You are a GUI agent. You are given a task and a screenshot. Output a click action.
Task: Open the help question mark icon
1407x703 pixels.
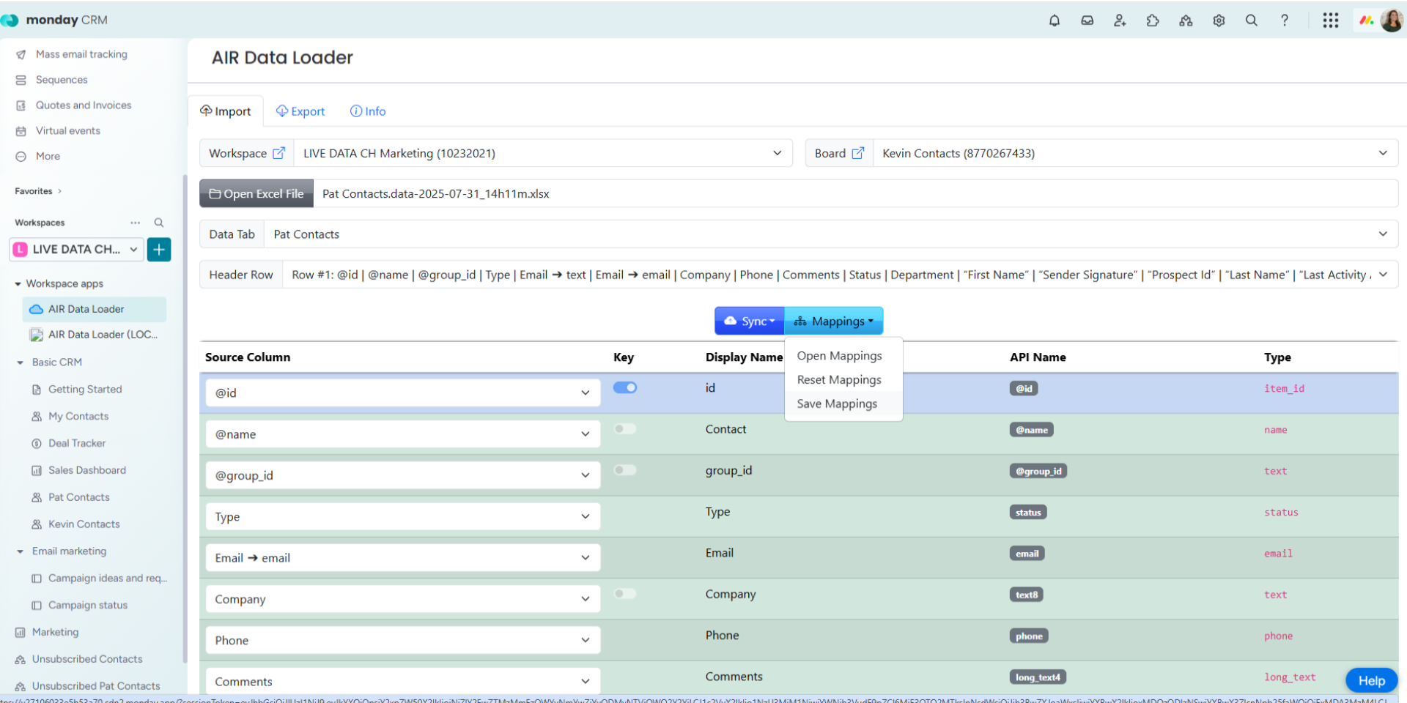pos(1285,21)
